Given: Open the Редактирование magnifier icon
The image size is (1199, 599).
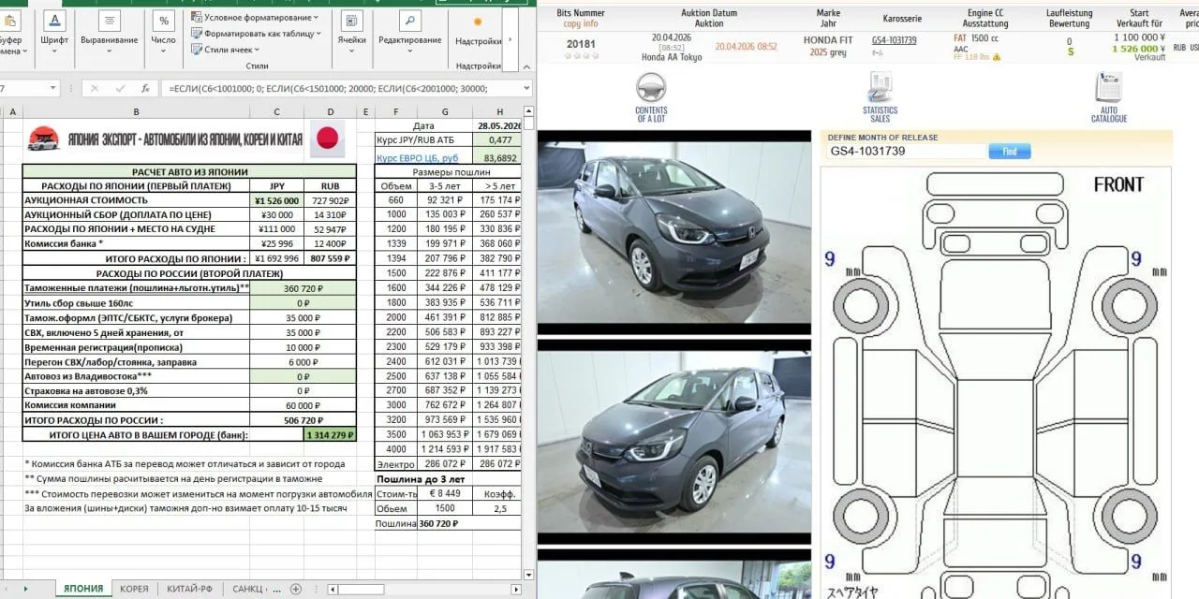Looking at the screenshot, I should 409,20.
